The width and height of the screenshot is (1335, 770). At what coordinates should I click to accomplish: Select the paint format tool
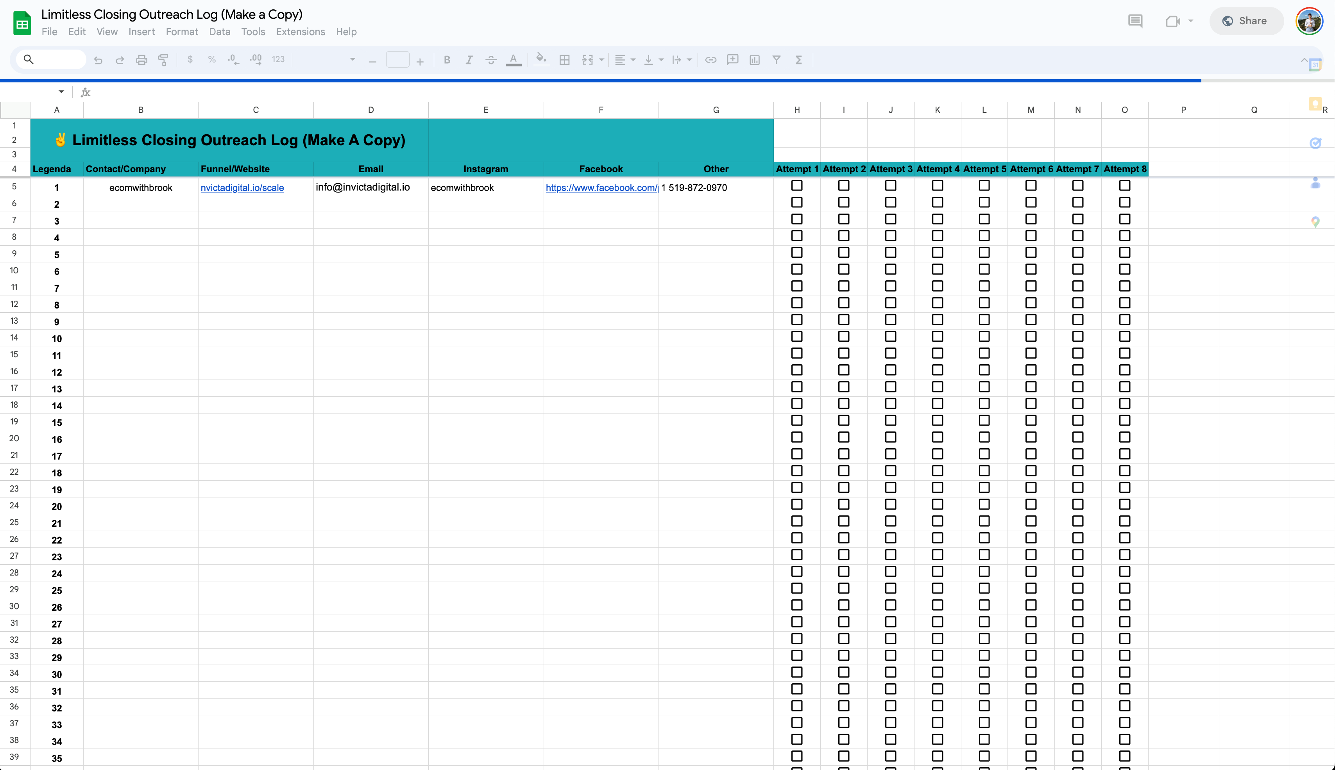pos(163,60)
